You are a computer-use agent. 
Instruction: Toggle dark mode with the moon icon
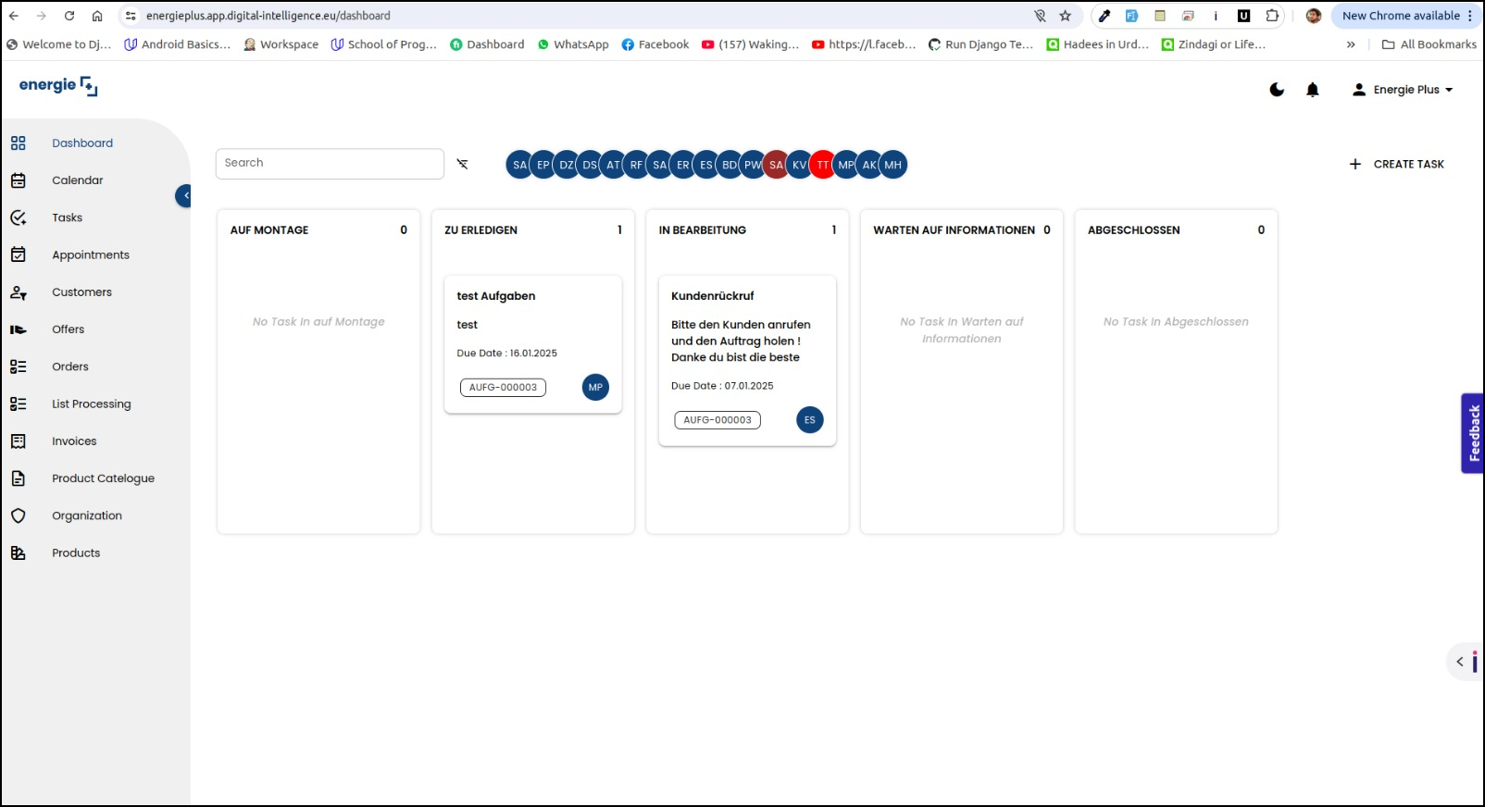click(1277, 90)
